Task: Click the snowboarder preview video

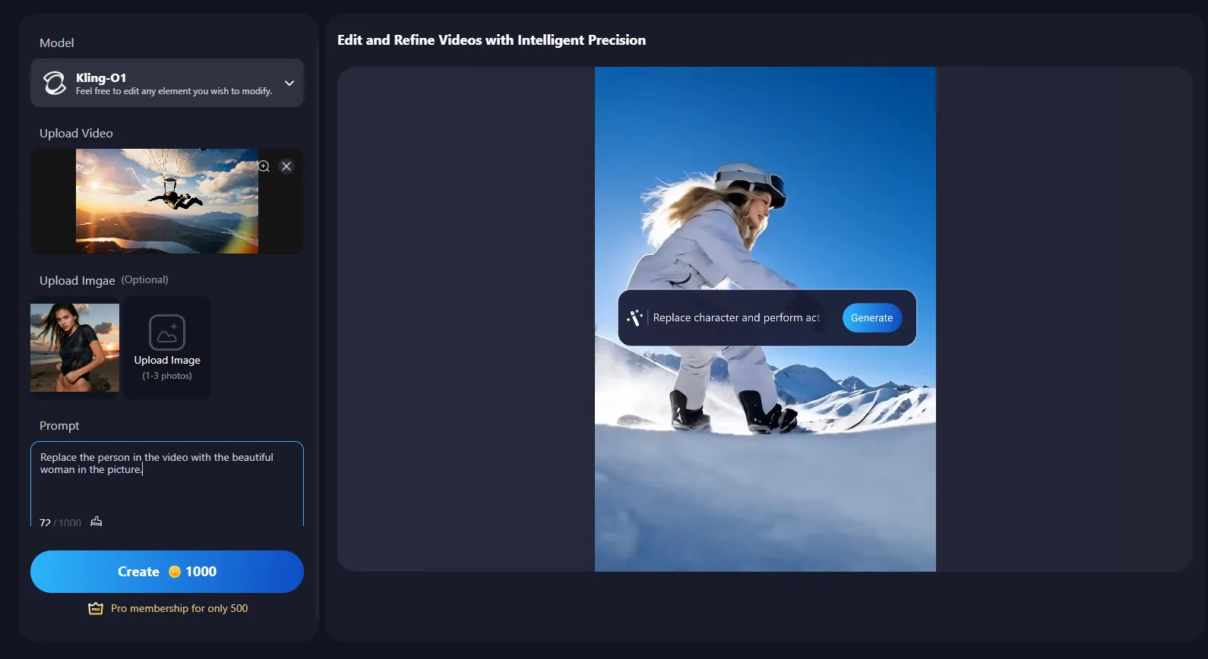Action: click(765, 456)
